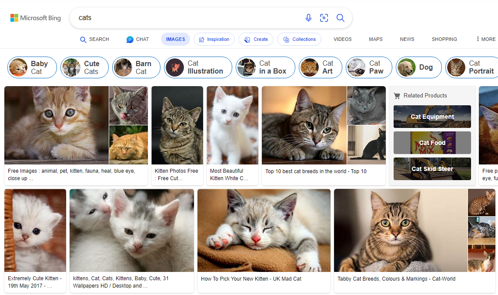This screenshot has height=295, width=498.
Task: Click the shopping cart icon beside Related Products
Action: [x=398, y=95]
